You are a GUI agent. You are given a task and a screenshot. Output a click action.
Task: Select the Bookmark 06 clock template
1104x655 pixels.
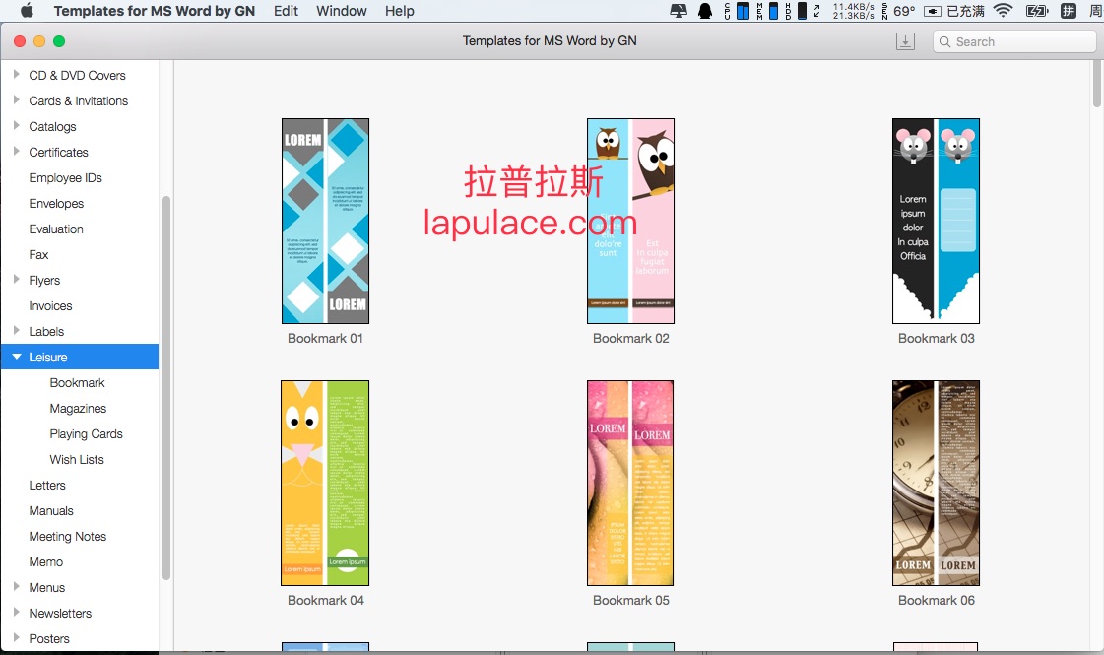click(936, 483)
